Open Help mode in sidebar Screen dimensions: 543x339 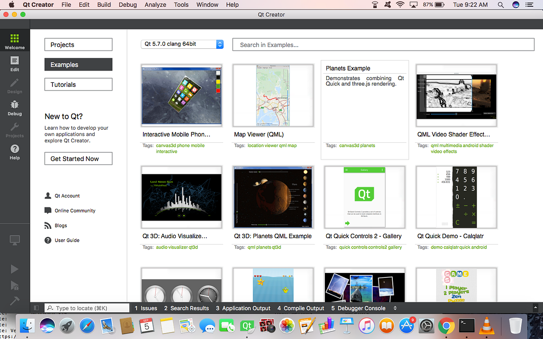tap(15, 152)
